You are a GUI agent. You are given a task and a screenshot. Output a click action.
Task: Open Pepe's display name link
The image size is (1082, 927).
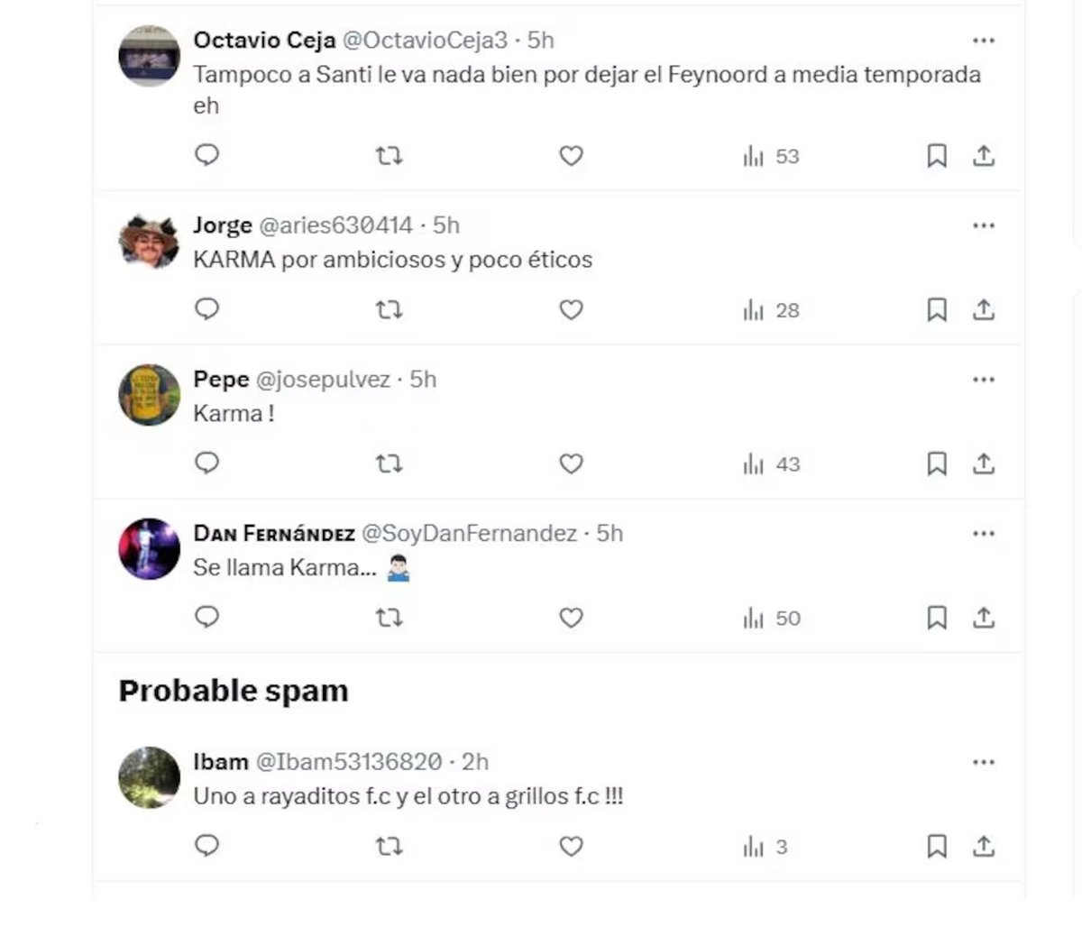[221, 380]
